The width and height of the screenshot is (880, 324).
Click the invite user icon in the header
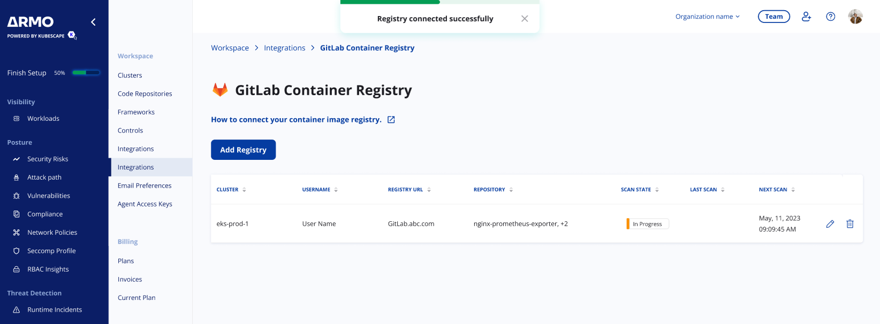pos(806,17)
